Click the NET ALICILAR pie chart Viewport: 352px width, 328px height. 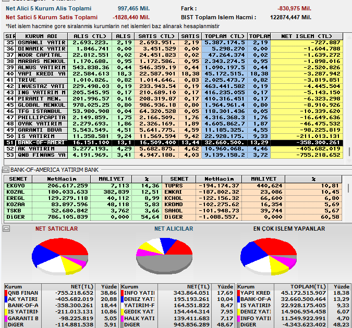point(164,256)
